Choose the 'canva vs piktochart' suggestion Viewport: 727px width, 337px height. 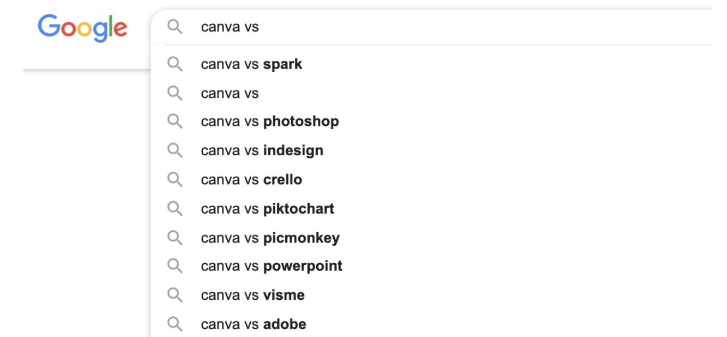click(267, 208)
